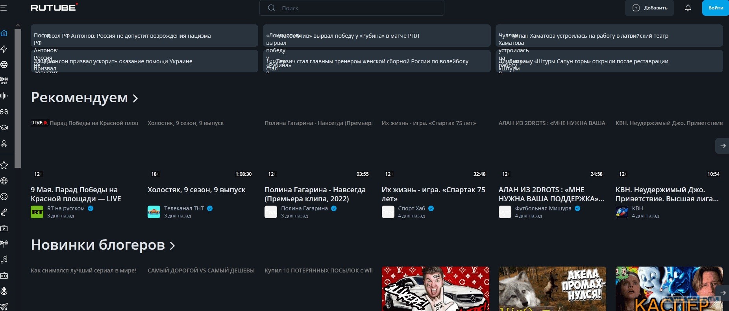Open "Как снимался лучший сериал в мире!" video
Image resolution: width=729 pixels, height=311 pixels.
pos(83,271)
